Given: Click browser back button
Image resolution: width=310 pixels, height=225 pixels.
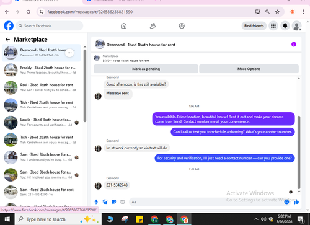Looking at the screenshot, I should pyautogui.click(x=7, y=12).
